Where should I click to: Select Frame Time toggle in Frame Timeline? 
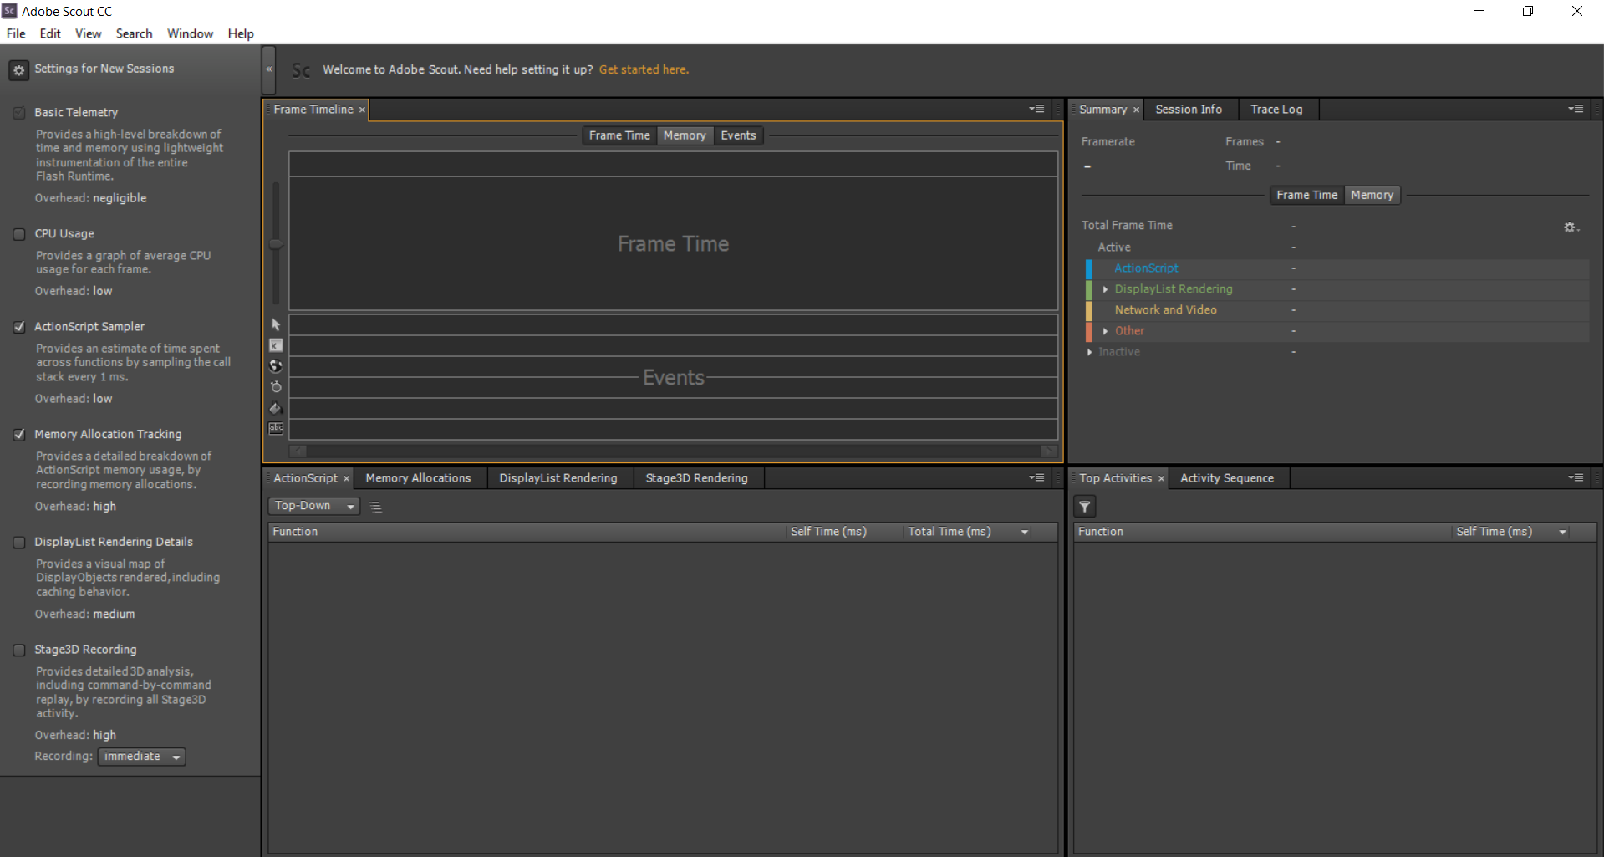619,135
